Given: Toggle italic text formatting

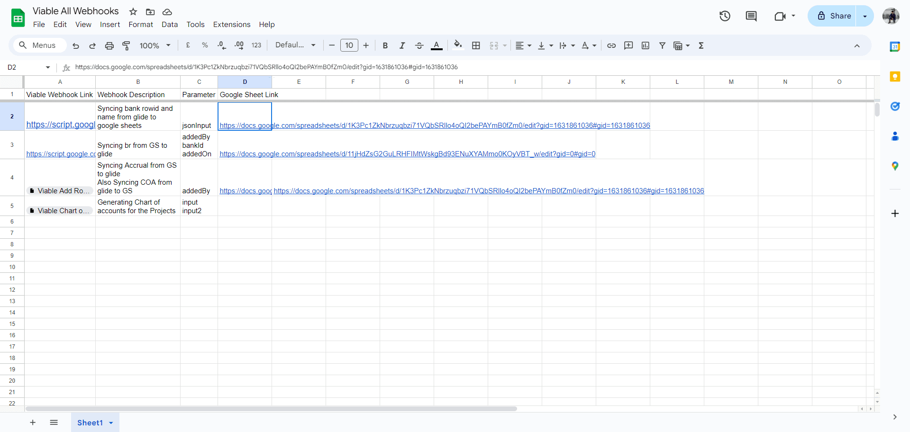Looking at the screenshot, I should click(402, 45).
